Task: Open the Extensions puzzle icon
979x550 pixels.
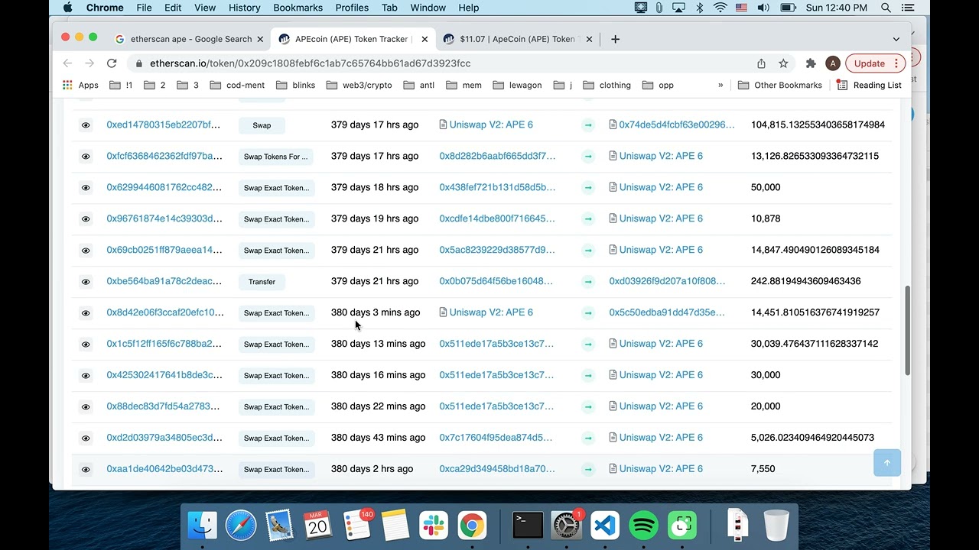Action: pos(811,63)
